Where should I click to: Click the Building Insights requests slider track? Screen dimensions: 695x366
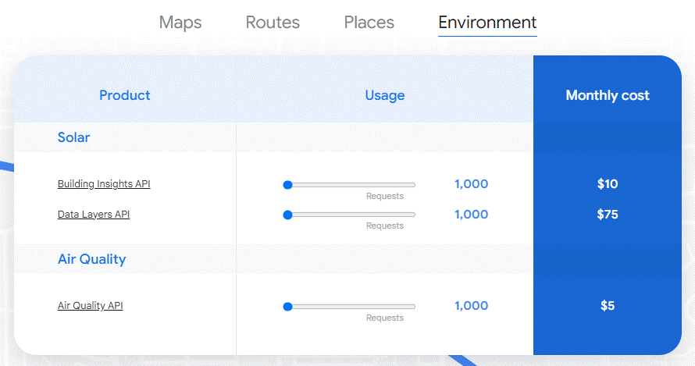[349, 185]
